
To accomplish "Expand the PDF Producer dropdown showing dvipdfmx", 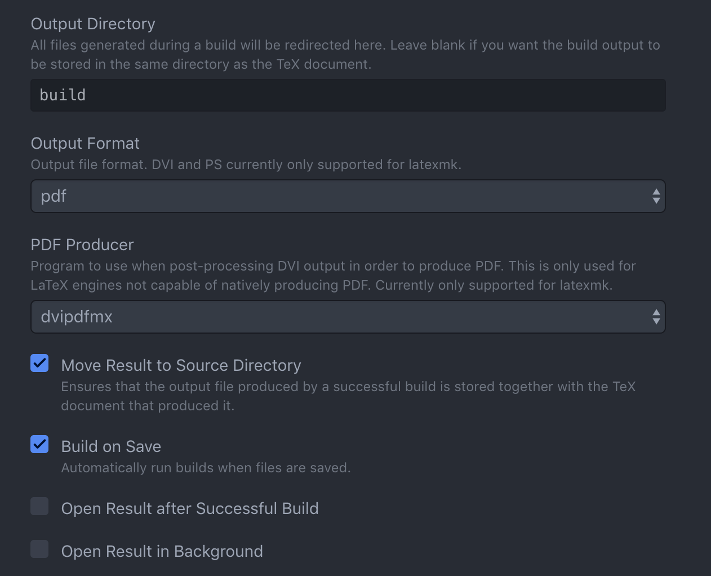I will 348,317.
